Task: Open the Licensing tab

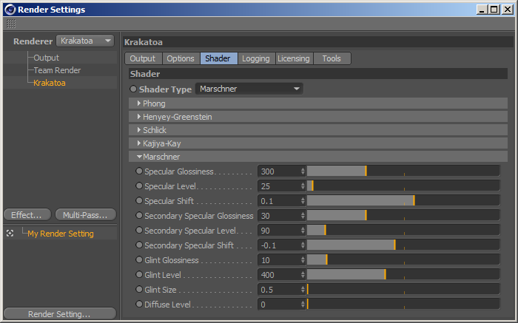Action: 294,58
